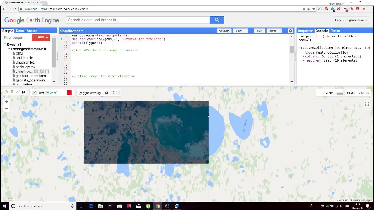Open lake layer red color swatch
The height and width of the screenshot is (210, 374).
point(69,92)
